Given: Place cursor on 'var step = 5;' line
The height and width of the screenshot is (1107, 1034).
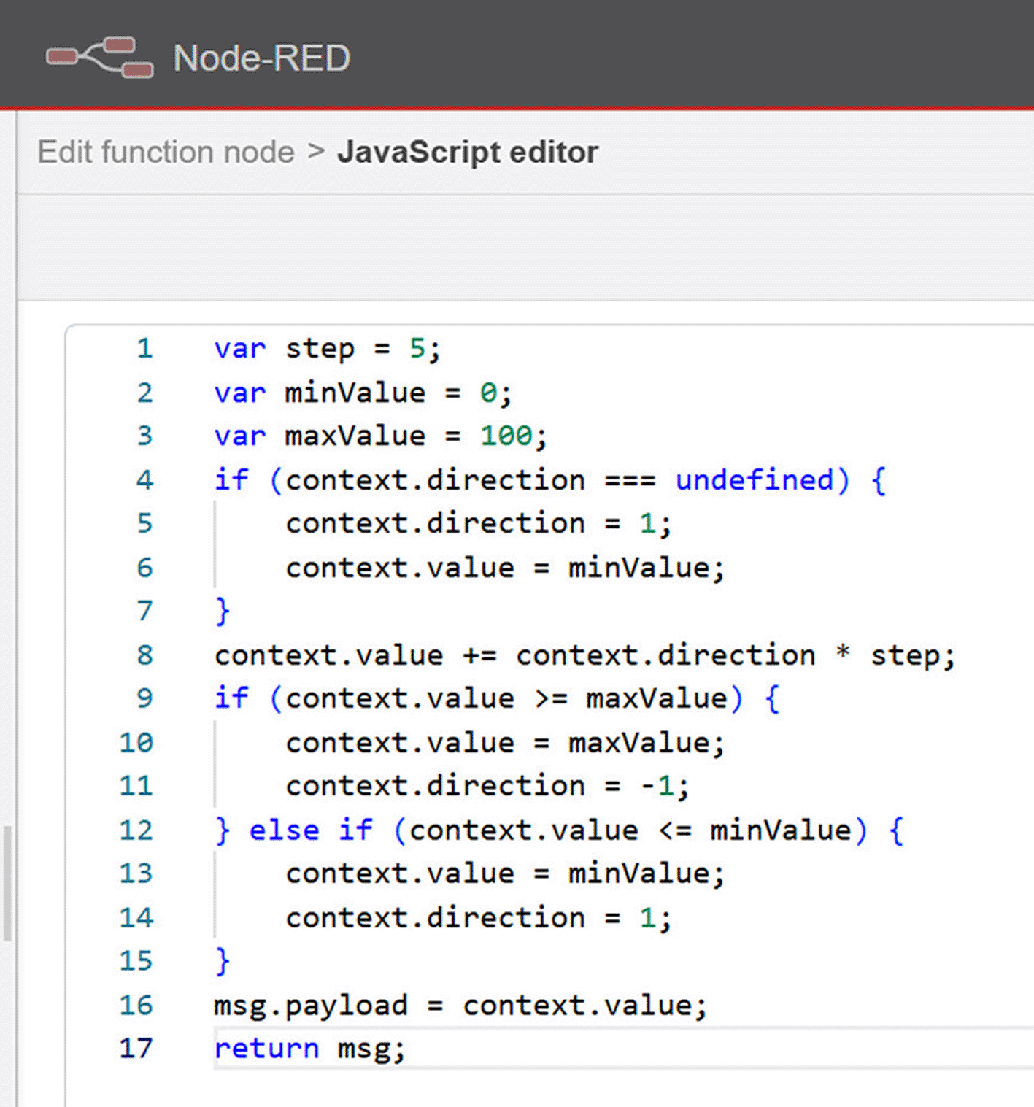Looking at the screenshot, I should [327, 349].
